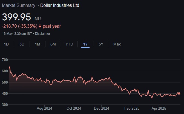Select the YTD tab

point(69,44)
